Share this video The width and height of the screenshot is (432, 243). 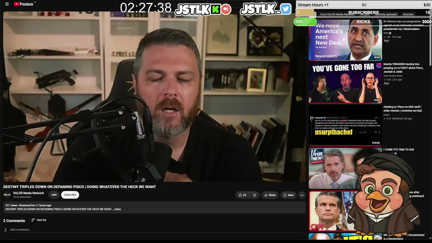(x=270, y=195)
